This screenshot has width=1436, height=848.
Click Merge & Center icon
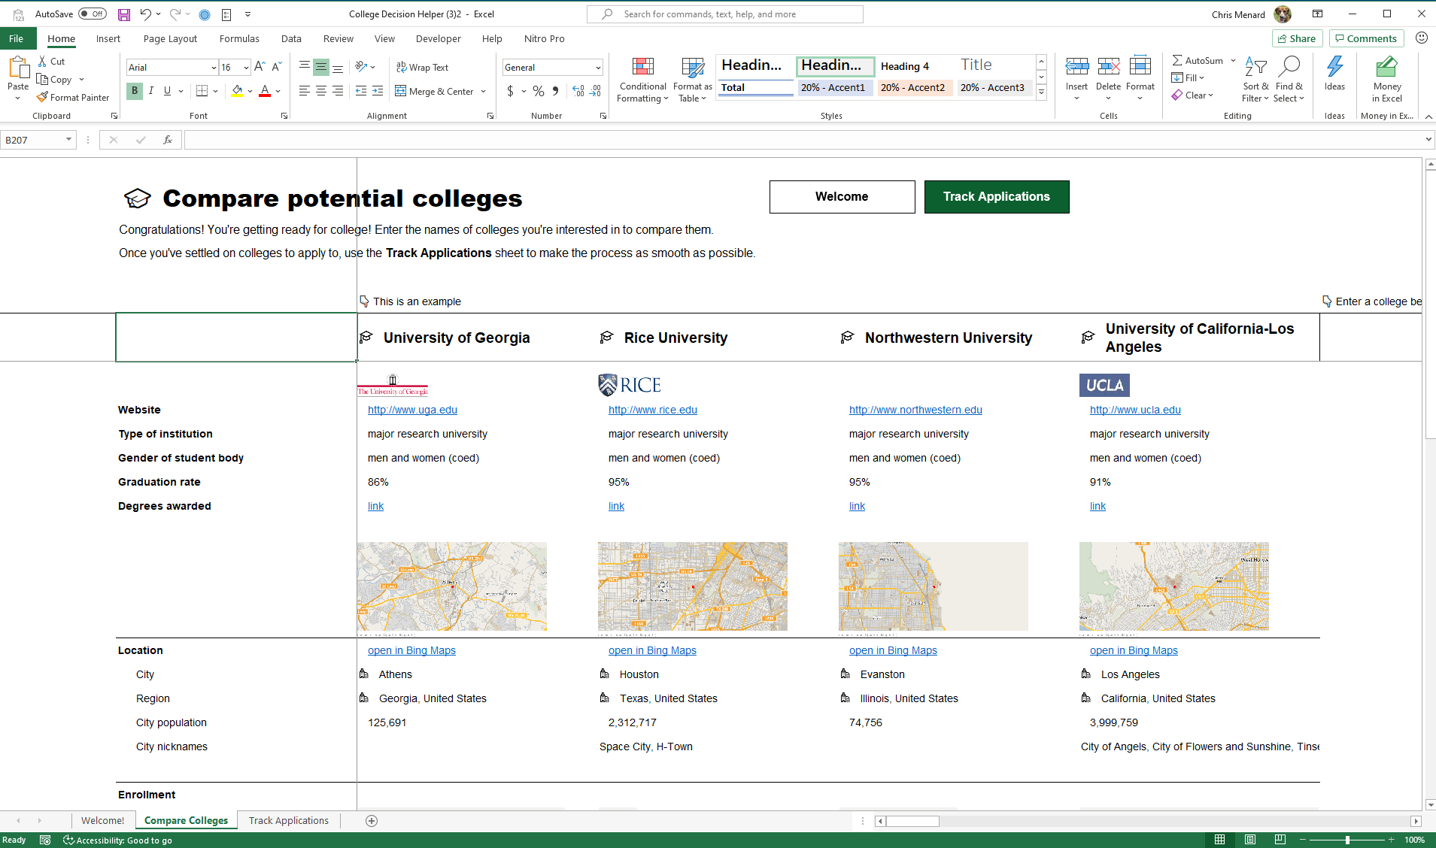pos(401,91)
